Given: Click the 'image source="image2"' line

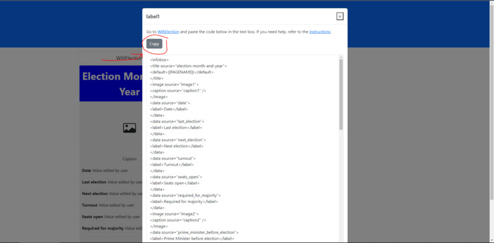Looking at the screenshot, I should [x=174, y=214].
